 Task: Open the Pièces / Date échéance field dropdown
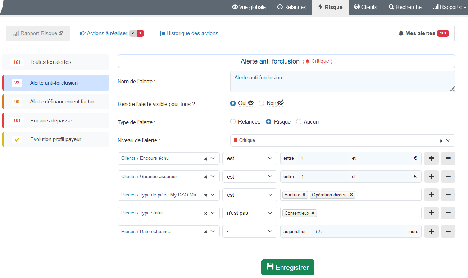point(168,231)
